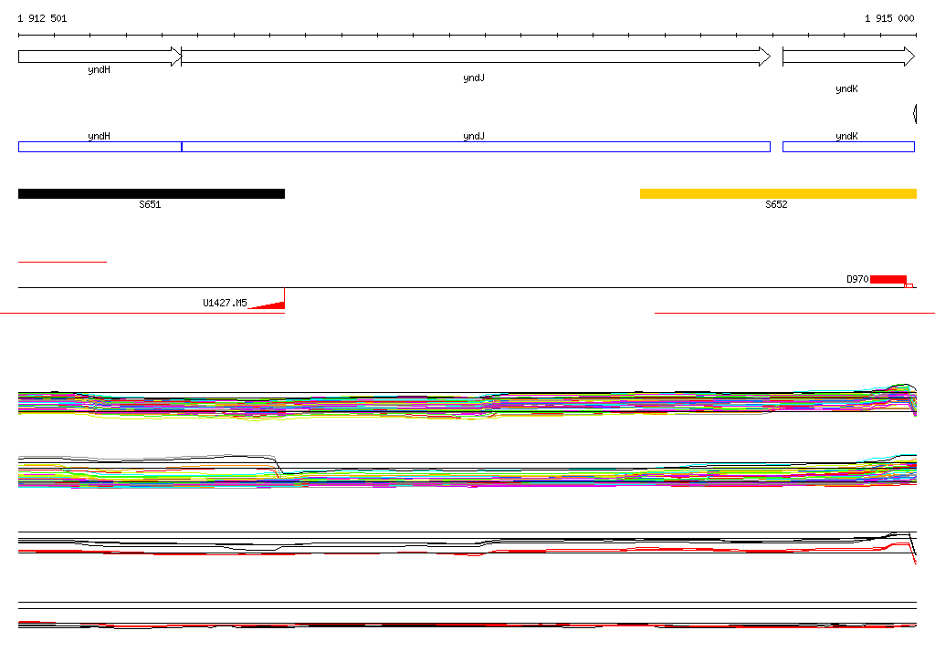Select the blue yndJ annotation box

pos(476,147)
